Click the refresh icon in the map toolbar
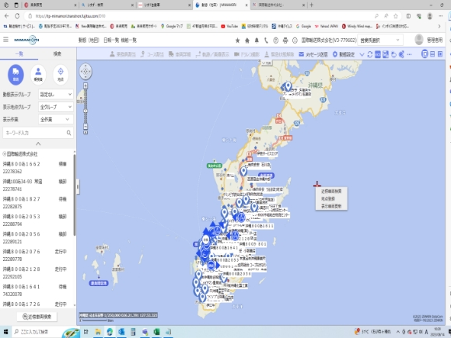The image size is (451, 338). click(370, 54)
